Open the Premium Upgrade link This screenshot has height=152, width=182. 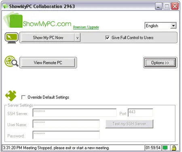pyautogui.click(x=86, y=27)
